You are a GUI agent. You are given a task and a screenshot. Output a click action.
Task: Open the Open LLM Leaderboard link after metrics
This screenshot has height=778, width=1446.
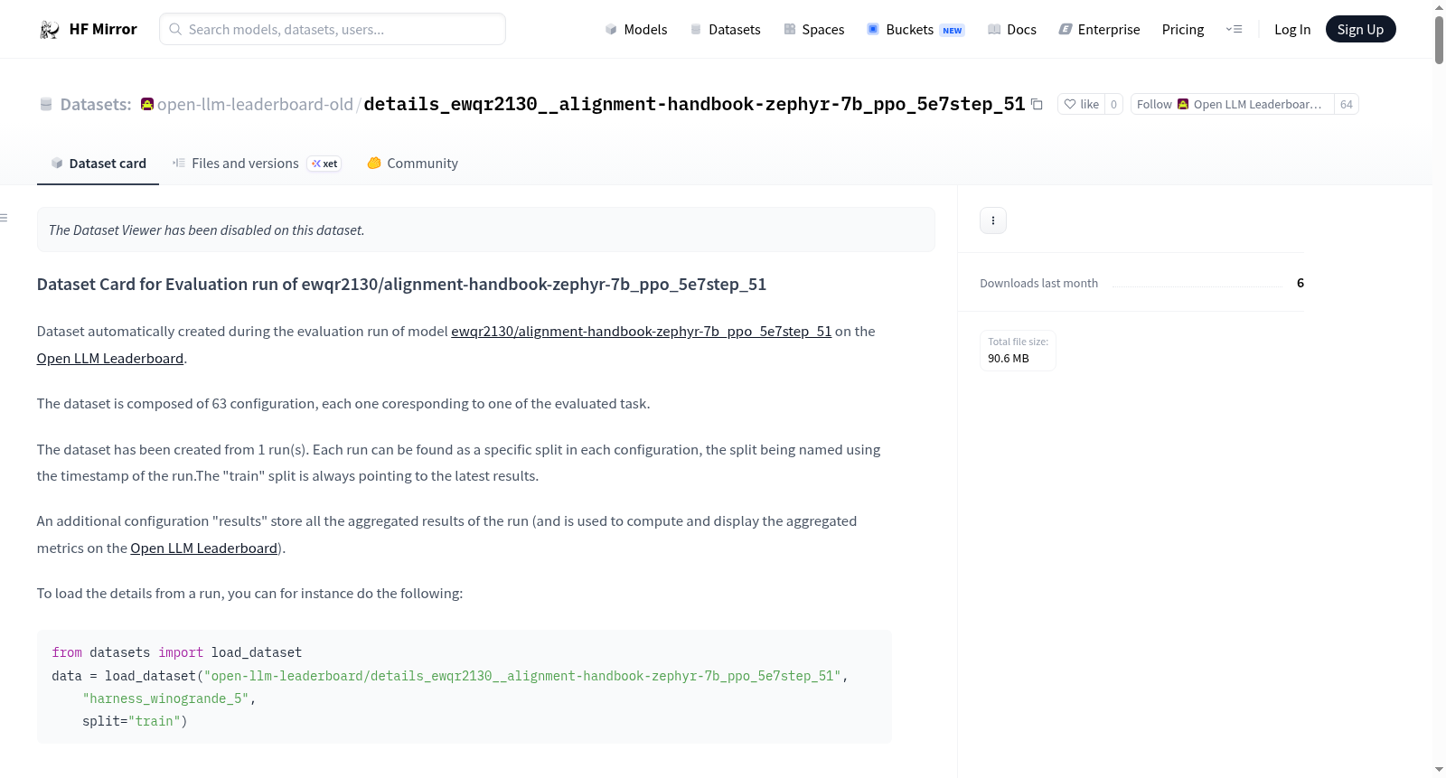(203, 548)
